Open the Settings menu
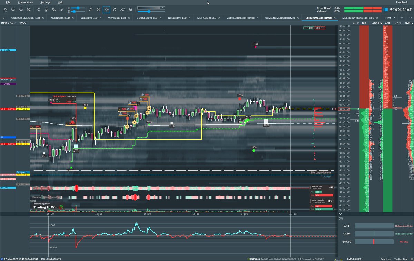414x261 pixels. pos(45,2)
